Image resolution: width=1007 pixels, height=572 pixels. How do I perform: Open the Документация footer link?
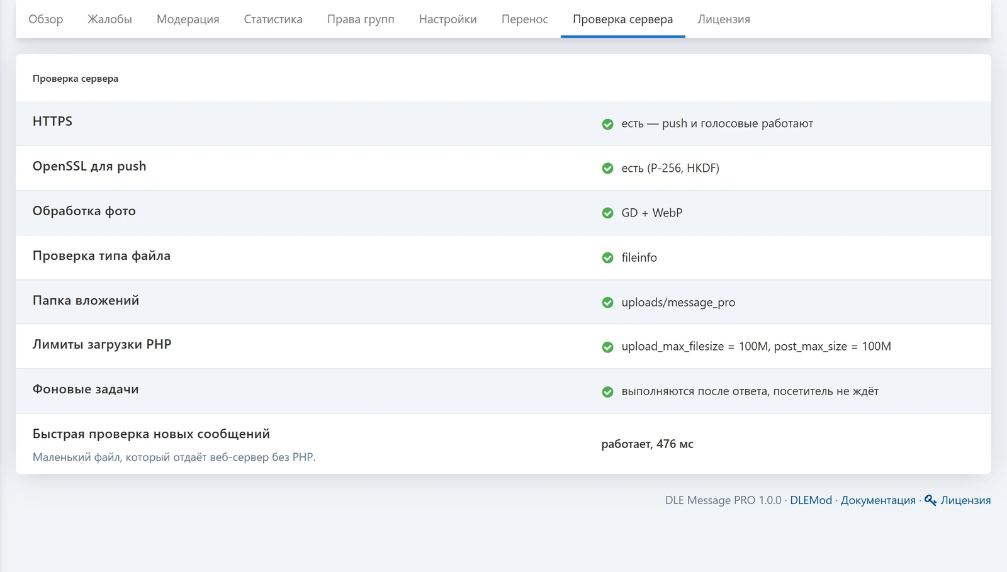(878, 500)
